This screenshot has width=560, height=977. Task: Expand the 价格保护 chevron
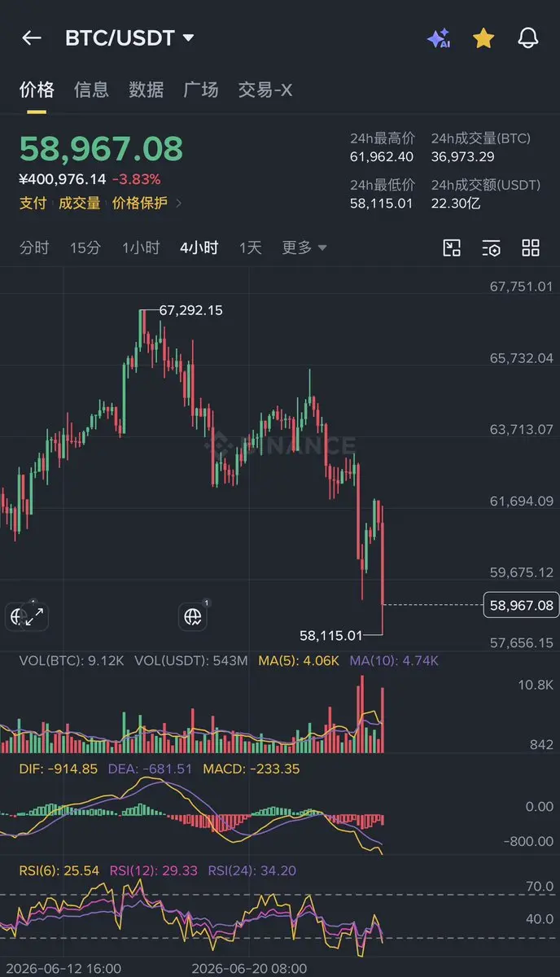[x=179, y=204]
